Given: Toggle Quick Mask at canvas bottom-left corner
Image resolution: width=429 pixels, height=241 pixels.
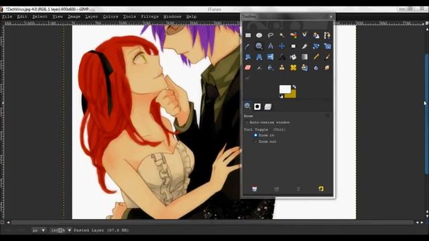Looking at the screenshot, I should (2, 222).
